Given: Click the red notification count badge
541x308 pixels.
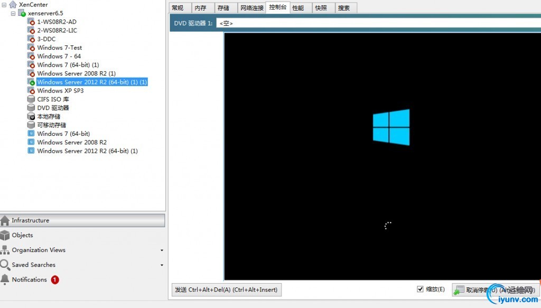Looking at the screenshot, I should pyautogui.click(x=55, y=279).
